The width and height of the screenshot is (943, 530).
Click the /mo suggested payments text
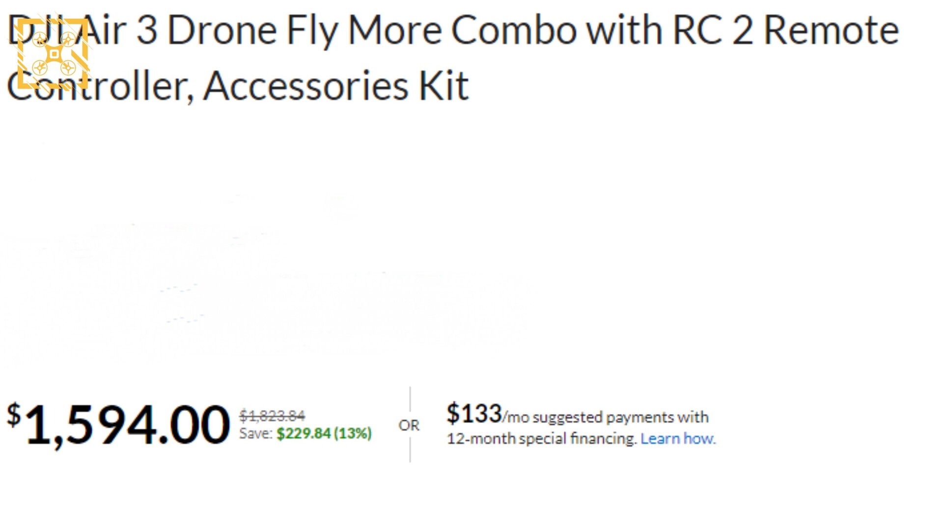605,417
